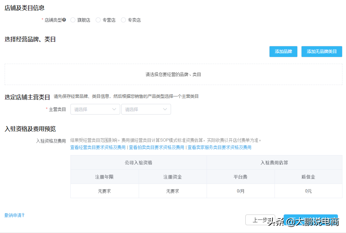This screenshot has height=233, width=346.
Task: Click the 入驻费用估算 table header
Action: click(275, 163)
